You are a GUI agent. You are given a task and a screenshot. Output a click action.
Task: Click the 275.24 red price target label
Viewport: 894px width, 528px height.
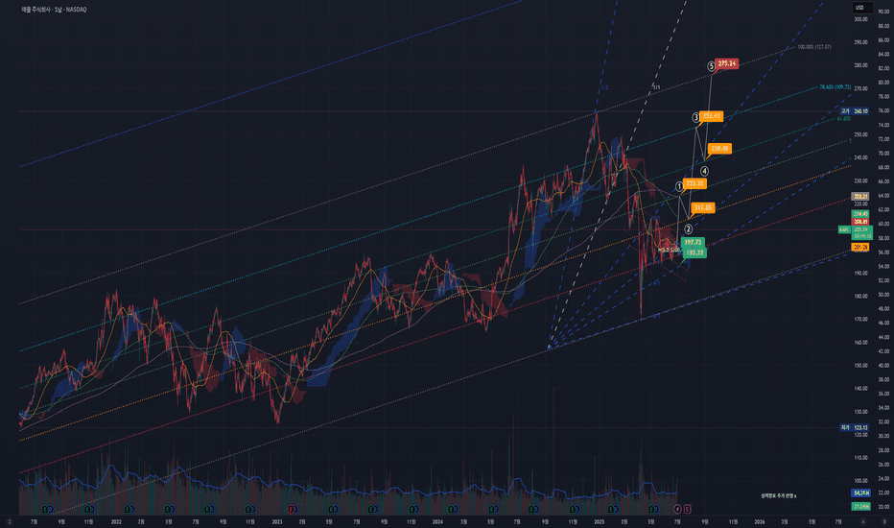[x=727, y=64]
